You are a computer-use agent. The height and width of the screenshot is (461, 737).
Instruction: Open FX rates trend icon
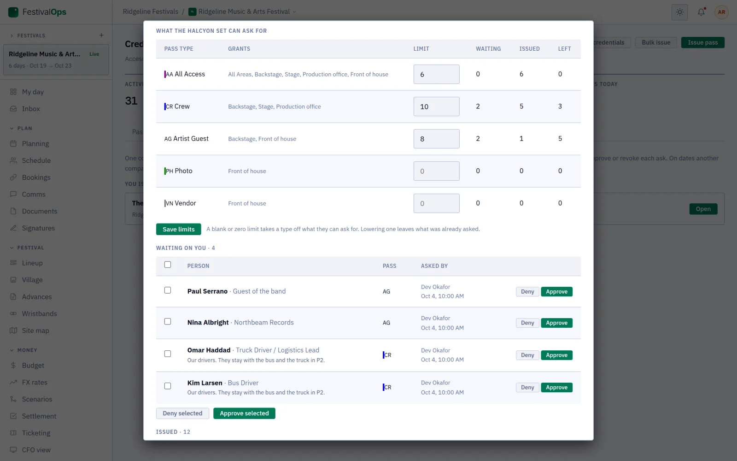[x=13, y=382]
